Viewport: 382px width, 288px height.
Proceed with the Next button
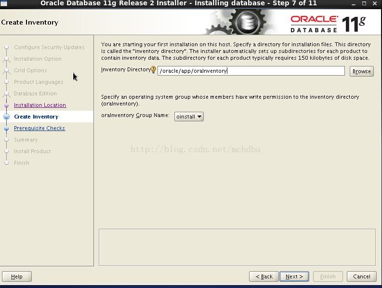point(294,276)
